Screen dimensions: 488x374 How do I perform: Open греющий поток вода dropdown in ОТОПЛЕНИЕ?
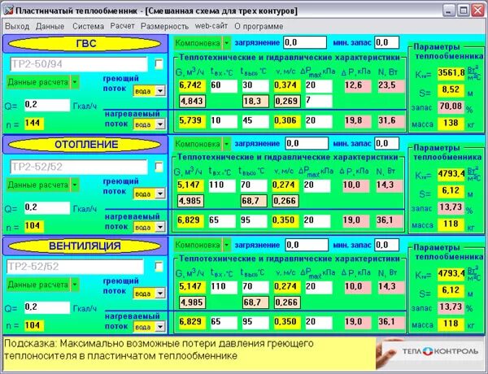pos(160,194)
